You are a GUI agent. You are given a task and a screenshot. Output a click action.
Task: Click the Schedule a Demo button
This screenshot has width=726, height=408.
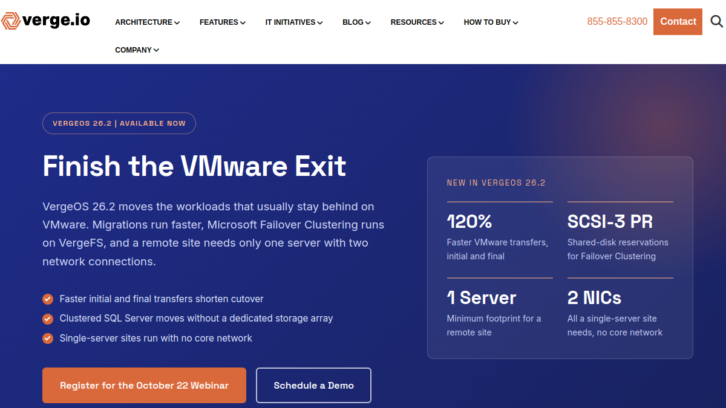tap(313, 385)
